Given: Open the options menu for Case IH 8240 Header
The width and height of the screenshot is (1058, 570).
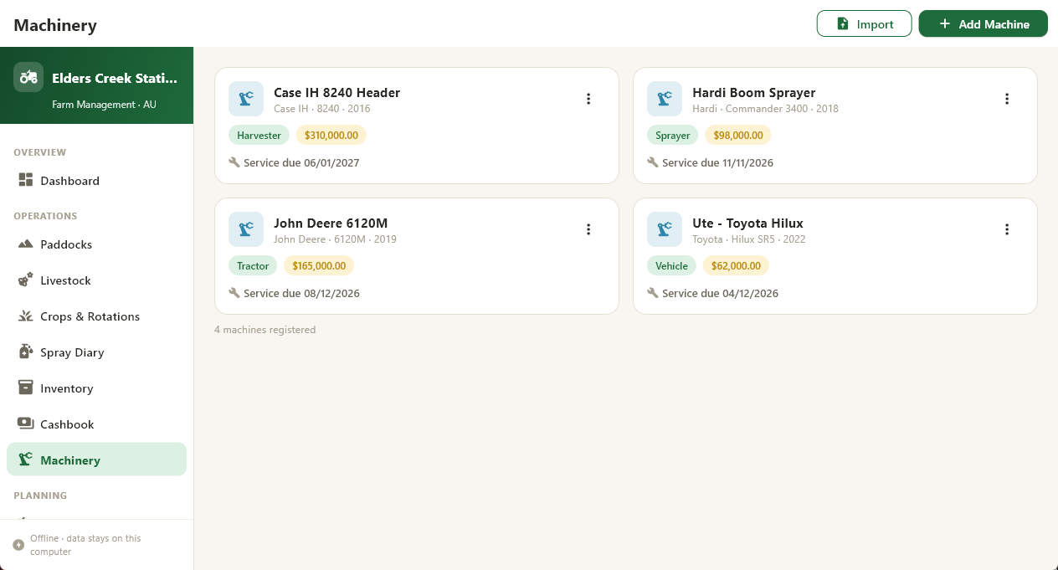Looking at the screenshot, I should [x=588, y=99].
